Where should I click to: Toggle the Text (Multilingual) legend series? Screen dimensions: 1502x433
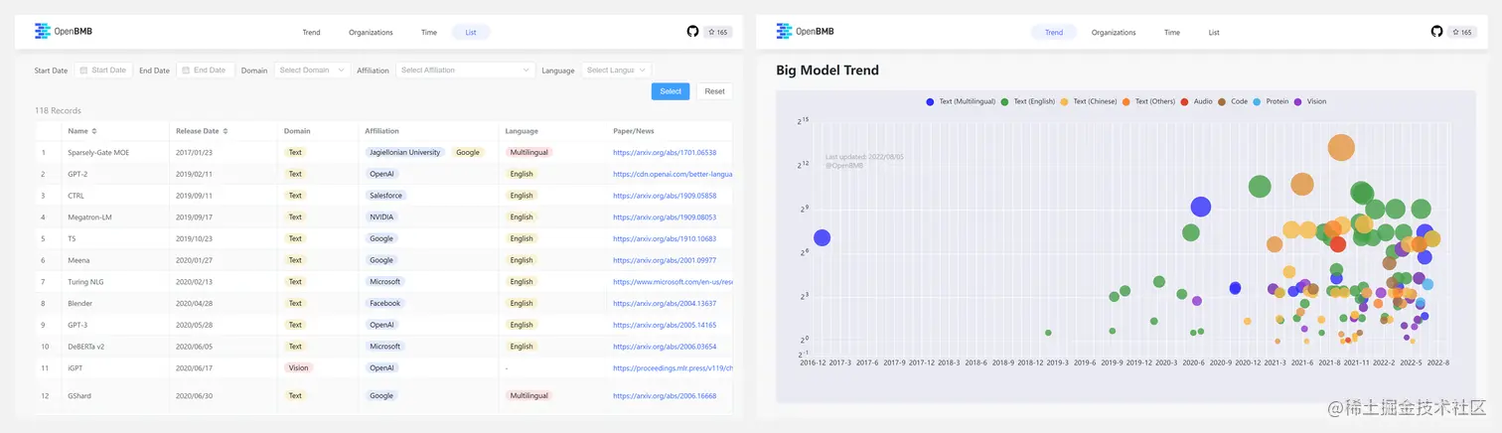961,101
